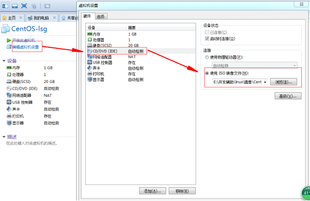Open the ISO path dropdown arrow

point(265,82)
